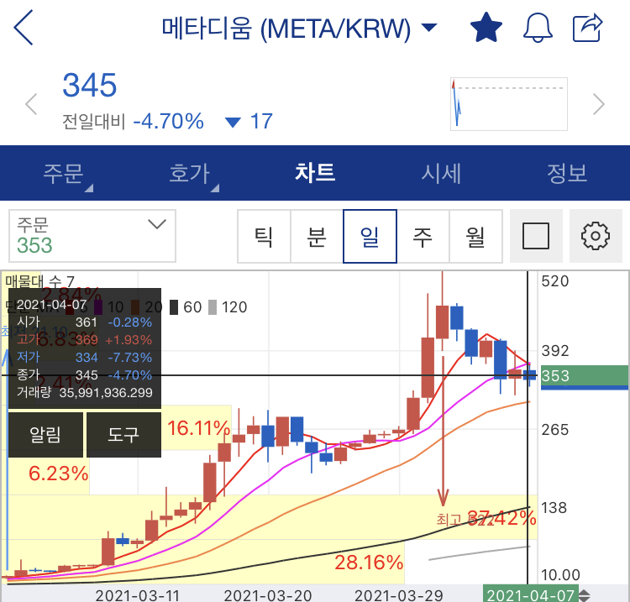Select 틱 chart interval
Image resolution: width=630 pixels, height=602 pixels.
[264, 236]
